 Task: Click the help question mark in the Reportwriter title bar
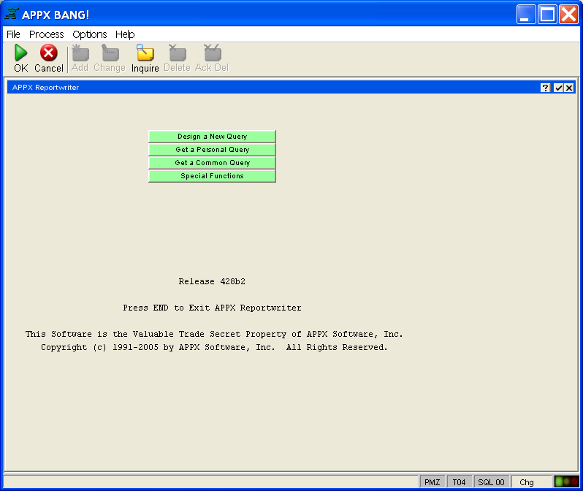(x=545, y=88)
